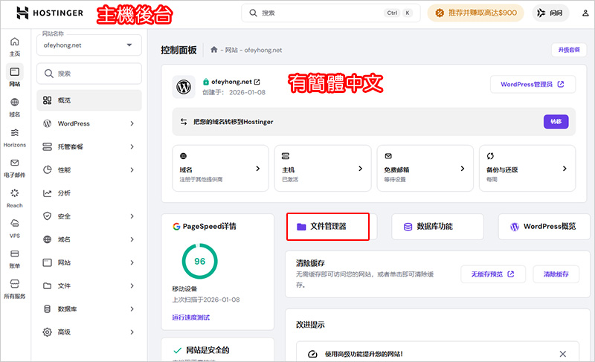
Task: Open 电子邮件 email icon in sidebar
Action: coord(14,167)
